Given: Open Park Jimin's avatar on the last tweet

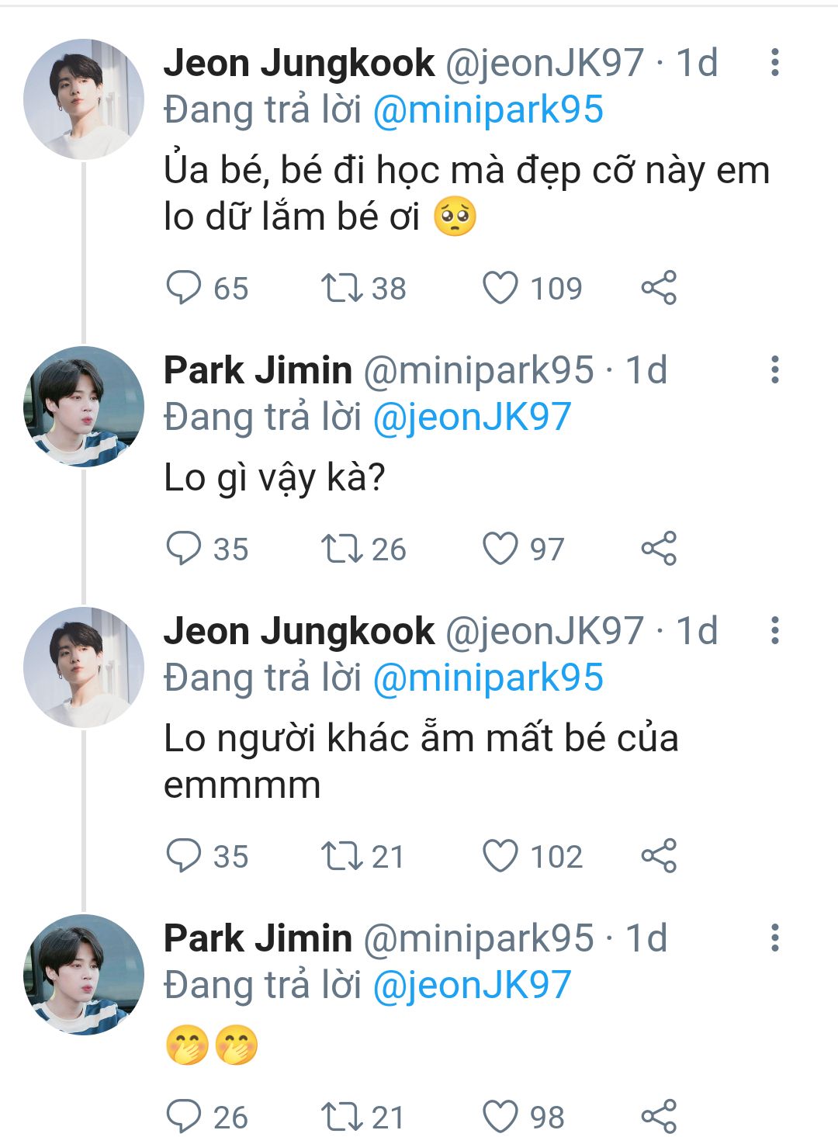Looking at the screenshot, I should [x=84, y=975].
